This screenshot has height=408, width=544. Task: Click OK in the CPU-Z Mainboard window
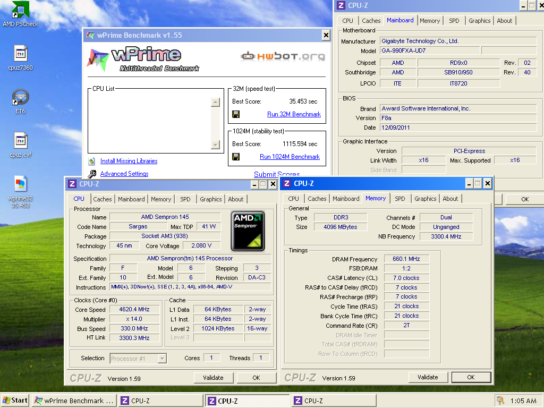click(x=525, y=200)
